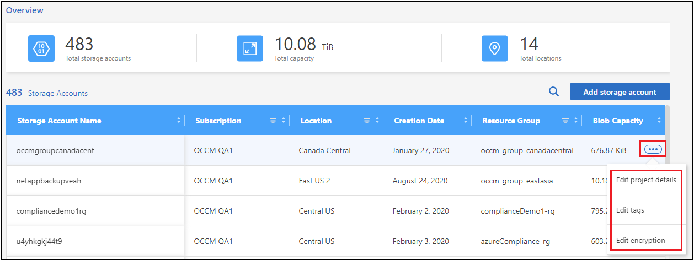Click the table's vertical scrollbar

click(667, 165)
